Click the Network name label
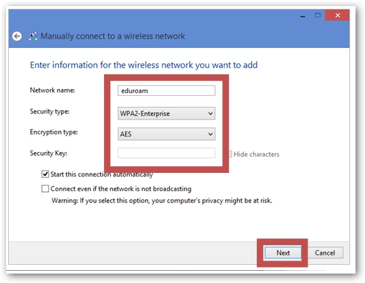 coord(52,91)
